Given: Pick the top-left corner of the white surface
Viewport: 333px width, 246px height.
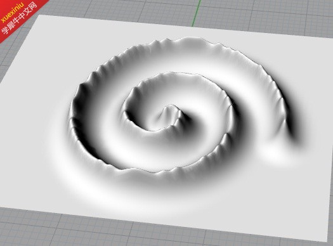Looking at the screenshot, I should pyautogui.click(x=38, y=15).
